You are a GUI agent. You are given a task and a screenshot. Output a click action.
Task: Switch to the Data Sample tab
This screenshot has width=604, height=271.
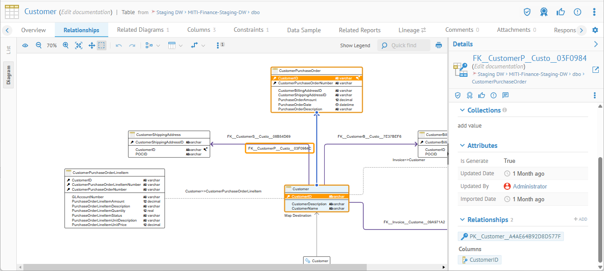[304, 30]
